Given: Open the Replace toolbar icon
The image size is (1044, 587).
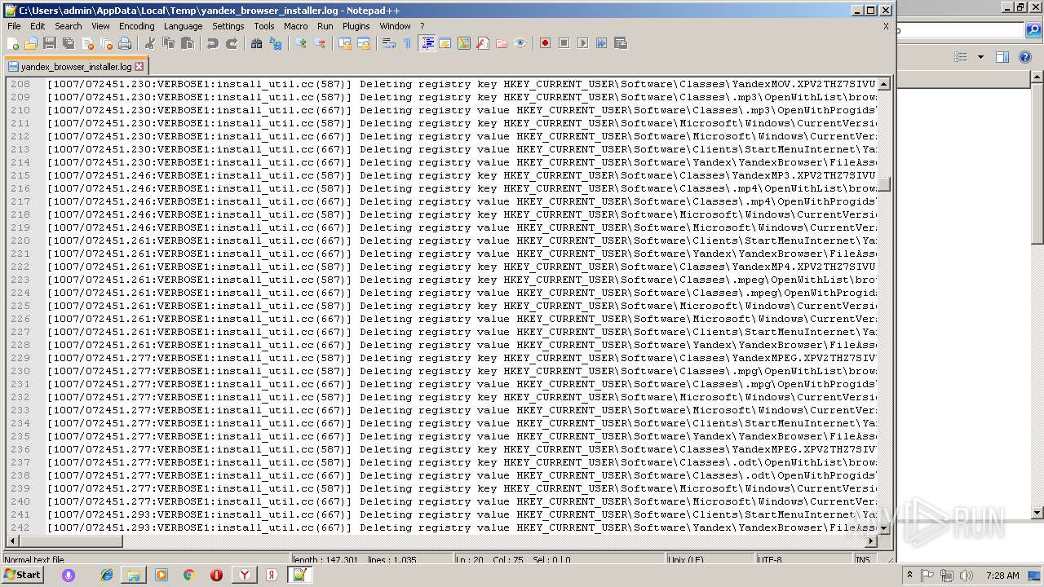Looking at the screenshot, I should tap(275, 43).
